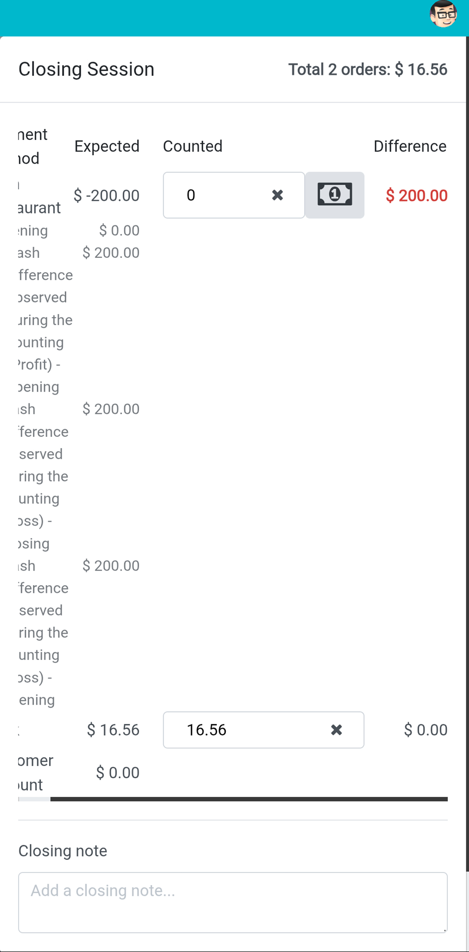The image size is (469, 952).
Task: Select the $ 16.56 expected amount
Action: coord(113,729)
